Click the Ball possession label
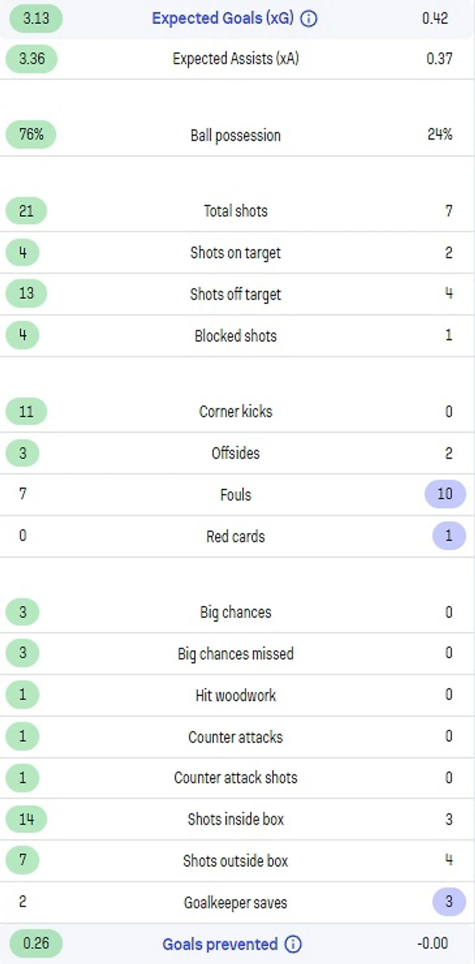Image resolution: width=475 pixels, height=964 pixels. coord(236,135)
